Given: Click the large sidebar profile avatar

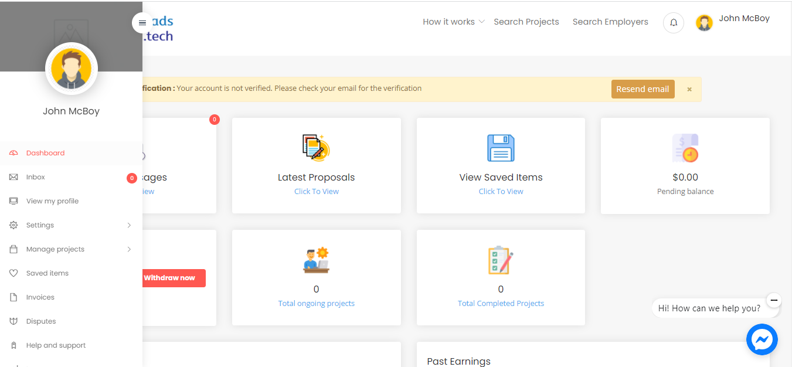Looking at the screenshot, I should tap(72, 68).
